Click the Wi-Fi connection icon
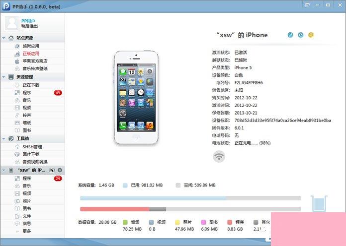346x246 pixels. tap(219, 156)
